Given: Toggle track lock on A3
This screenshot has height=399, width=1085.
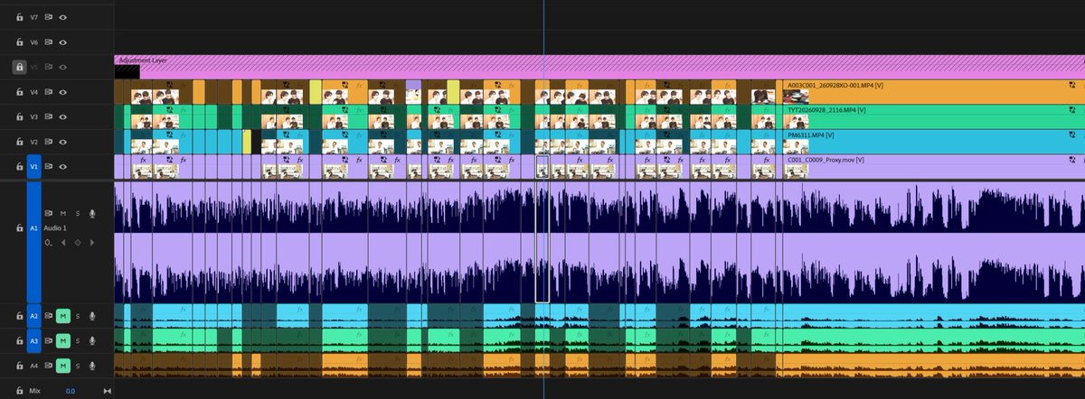Looking at the screenshot, I should click(x=19, y=341).
